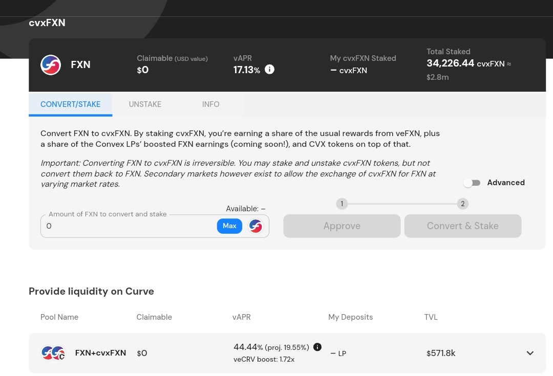Click the Claimable column header in pool table
The height and width of the screenshot is (376, 553).
(154, 317)
